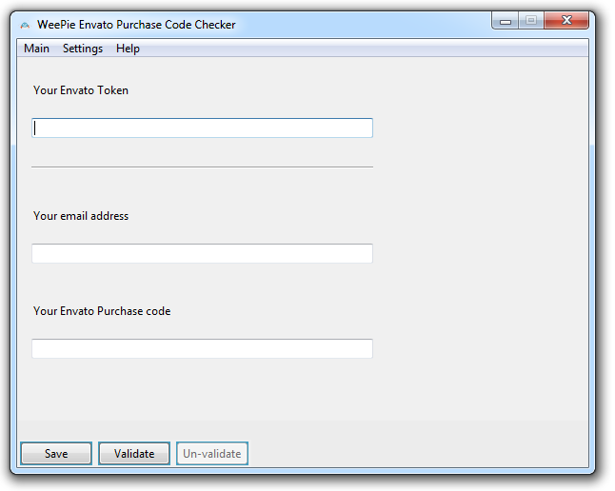Screen dimensions: 615x491
Task: Click the WeePie app icon in title bar
Action: (x=25, y=25)
